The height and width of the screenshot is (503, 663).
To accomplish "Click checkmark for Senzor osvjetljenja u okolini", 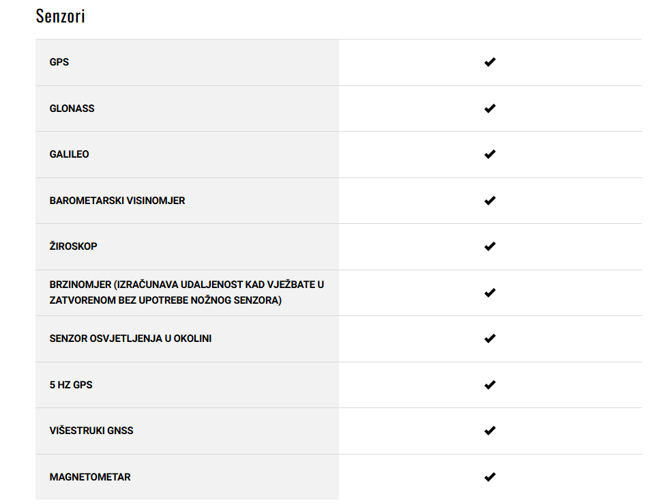I will pos(490,339).
